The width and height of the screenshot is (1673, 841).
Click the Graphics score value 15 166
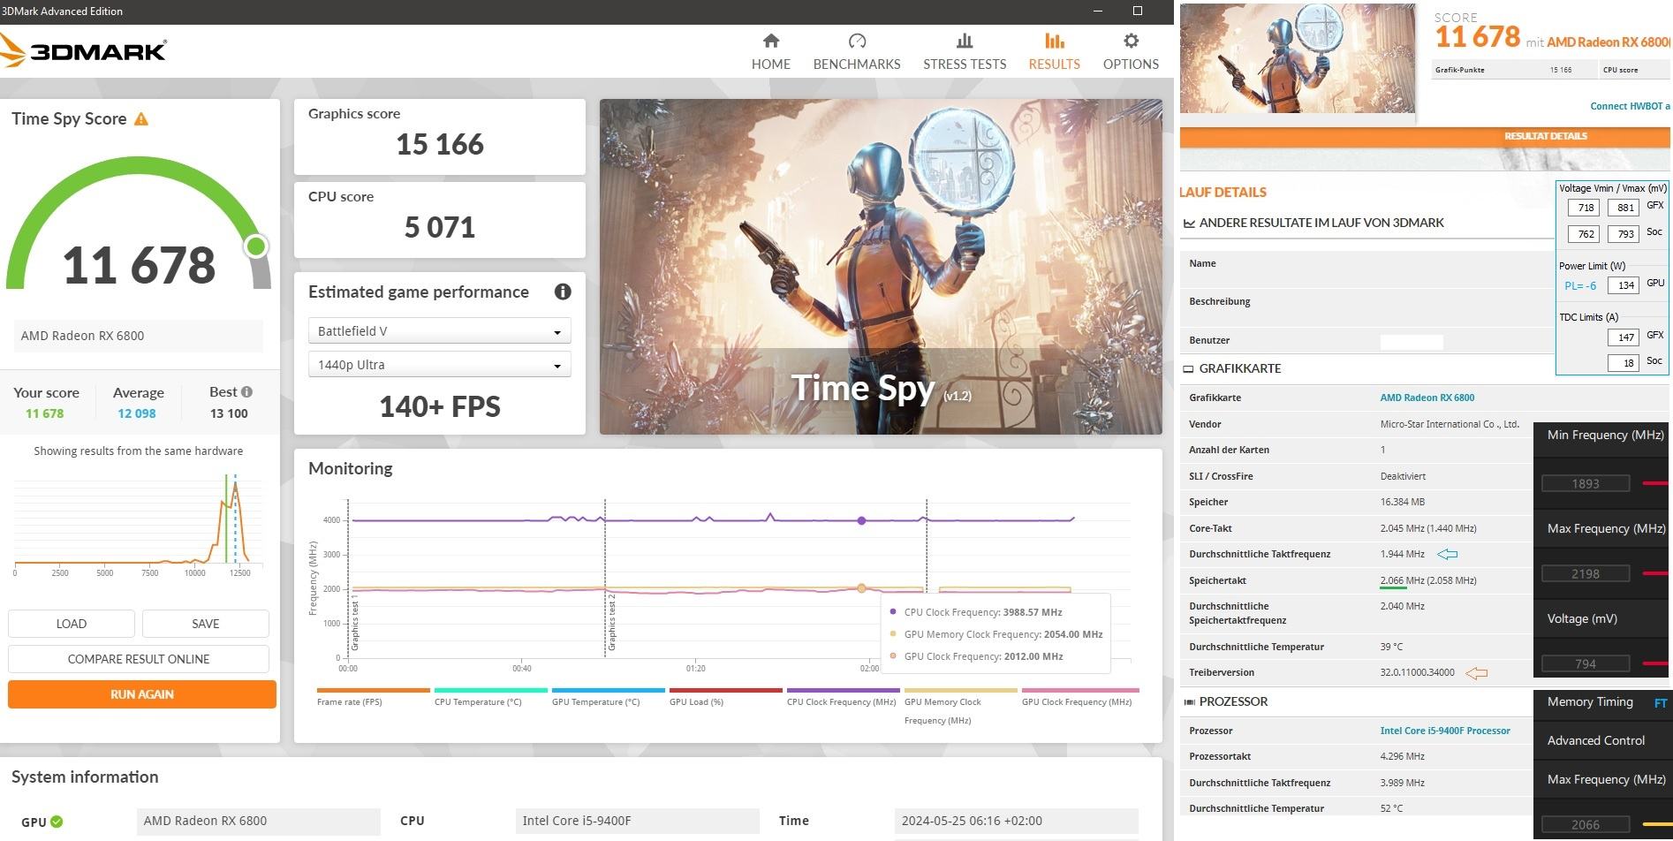pyautogui.click(x=440, y=144)
